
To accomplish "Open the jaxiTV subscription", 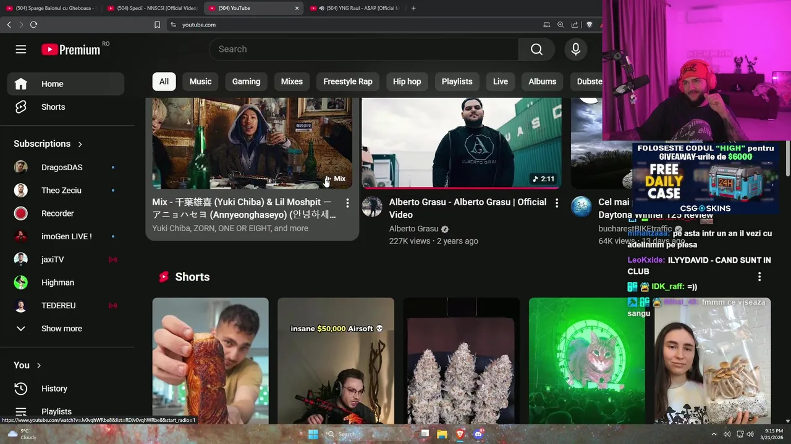I will [x=66, y=260].
